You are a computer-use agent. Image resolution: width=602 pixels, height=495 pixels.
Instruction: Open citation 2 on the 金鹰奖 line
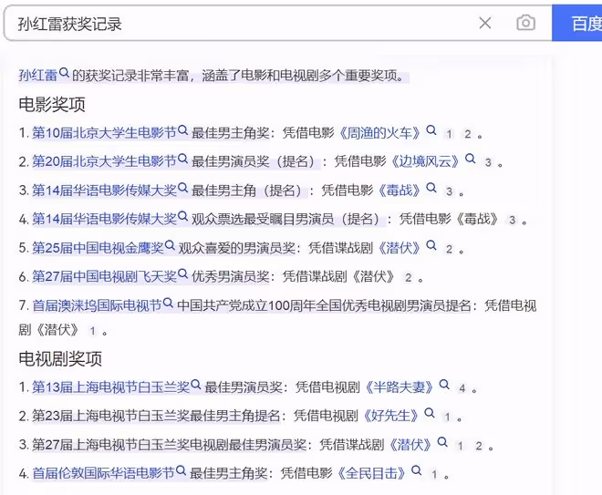(449, 249)
